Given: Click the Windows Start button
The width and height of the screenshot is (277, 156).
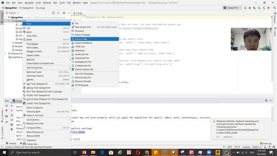Looking at the screenshot, I should [x=4, y=152].
